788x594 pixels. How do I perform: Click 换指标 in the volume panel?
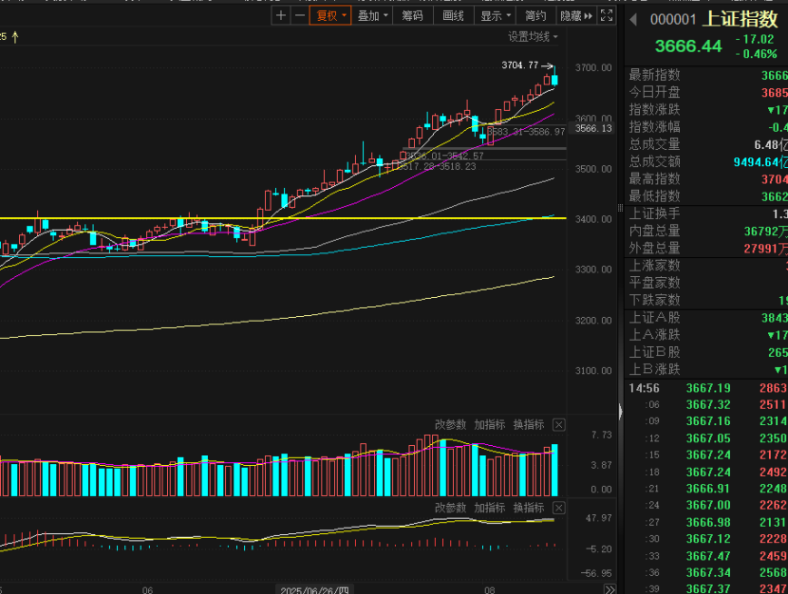coord(529,425)
